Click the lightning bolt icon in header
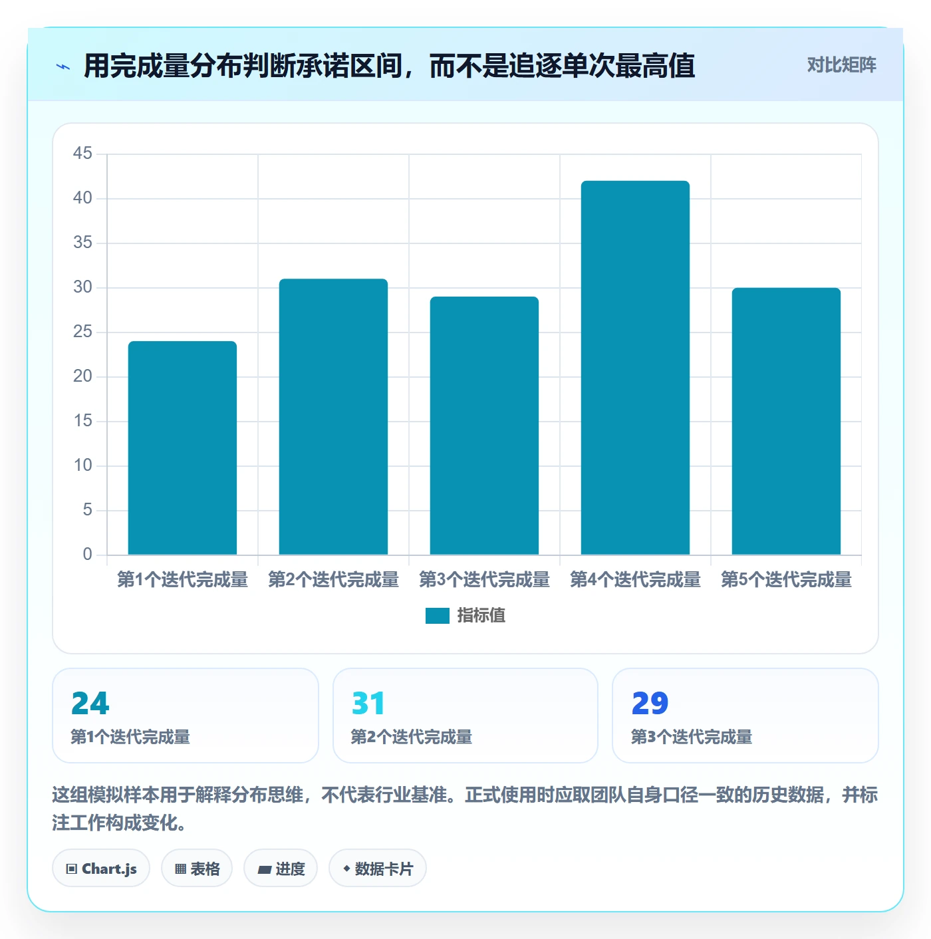The image size is (931, 939). point(63,67)
